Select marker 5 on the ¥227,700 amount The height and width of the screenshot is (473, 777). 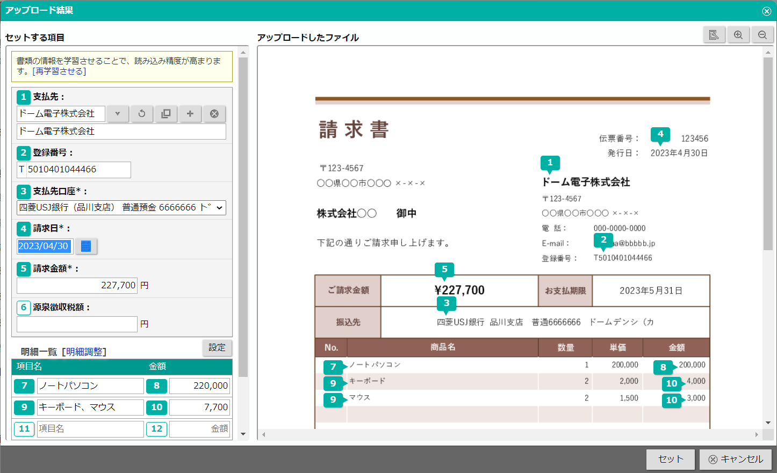[x=445, y=269]
